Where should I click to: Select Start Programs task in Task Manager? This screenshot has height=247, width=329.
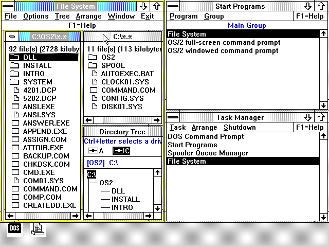point(243,145)
